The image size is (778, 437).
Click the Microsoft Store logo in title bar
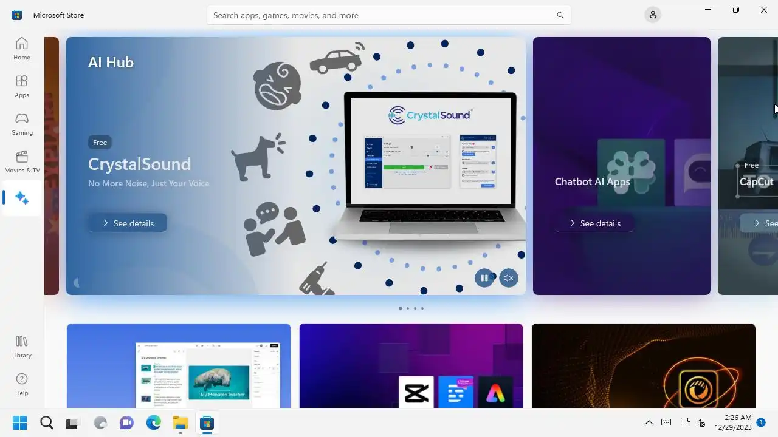click(x=16, y=15)
